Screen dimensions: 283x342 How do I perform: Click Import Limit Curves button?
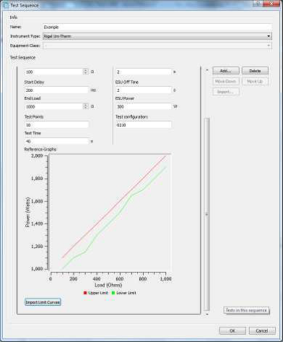tap(43, 302)
